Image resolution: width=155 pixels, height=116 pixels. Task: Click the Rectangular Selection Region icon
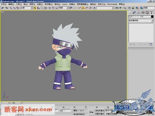point(42,8)
